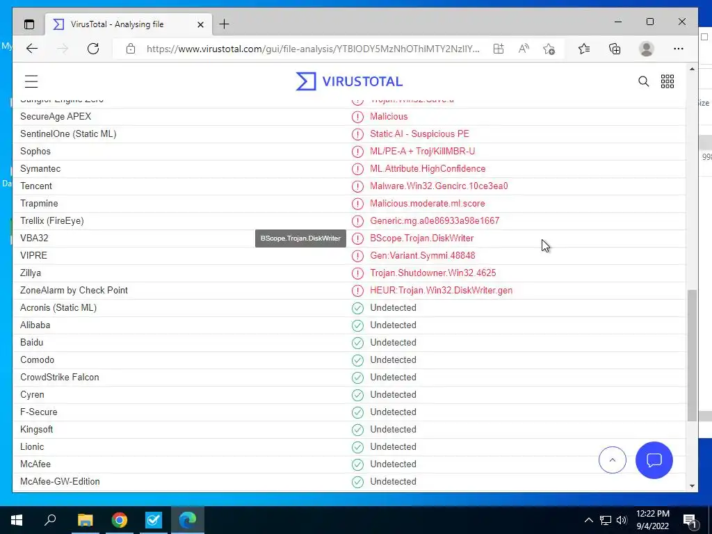Screen dimensions: 712x534
Task: Click the scroll-to-top chevron button
Action: click(x=612, y=460)
